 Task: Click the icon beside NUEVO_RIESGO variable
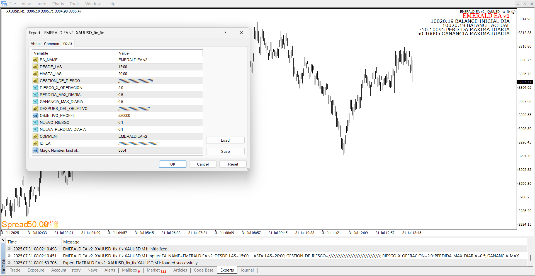35,122
